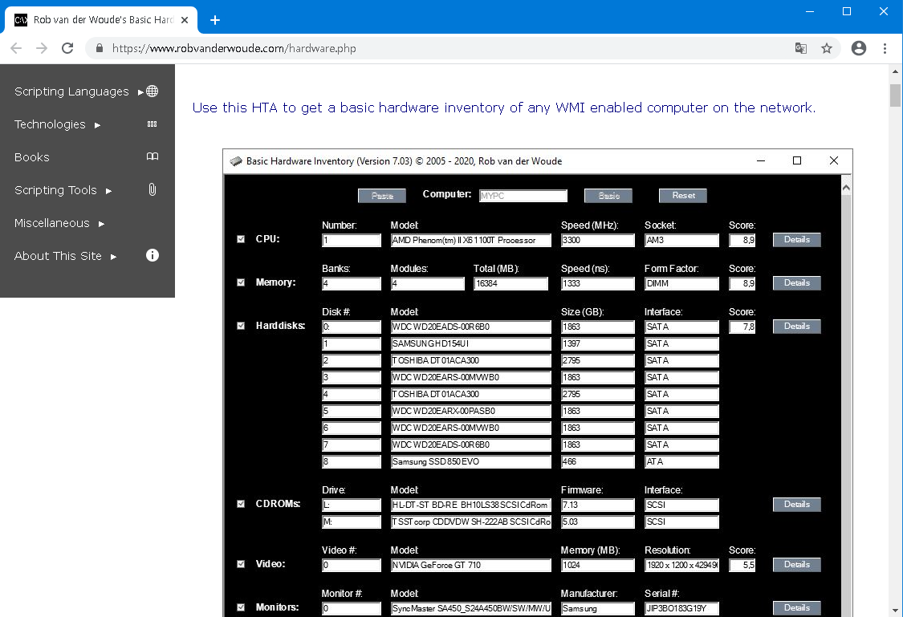903x617 pixels.
Task: Toggle the Harddisks checkbox
Action: click(x=241, y=326)
